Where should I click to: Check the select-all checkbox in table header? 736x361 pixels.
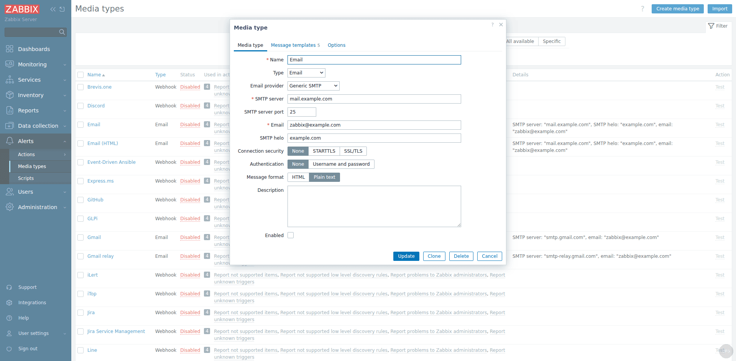coord(80,74)
